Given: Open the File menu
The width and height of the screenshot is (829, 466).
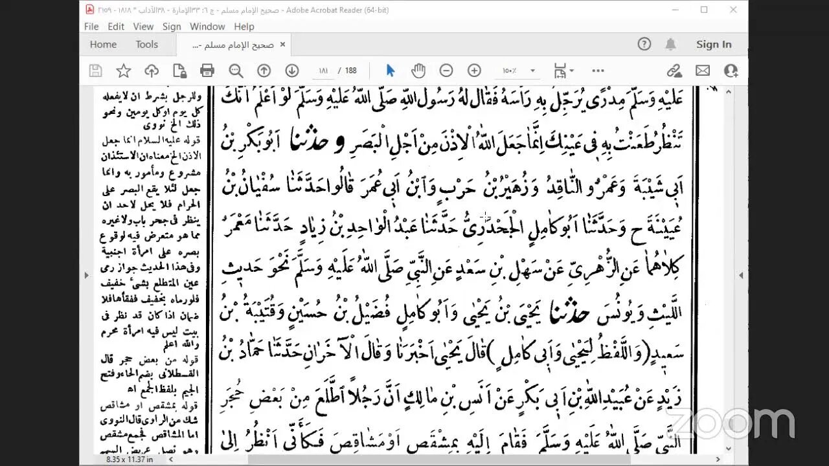Looking at the screenshot, I should [91, 27].
